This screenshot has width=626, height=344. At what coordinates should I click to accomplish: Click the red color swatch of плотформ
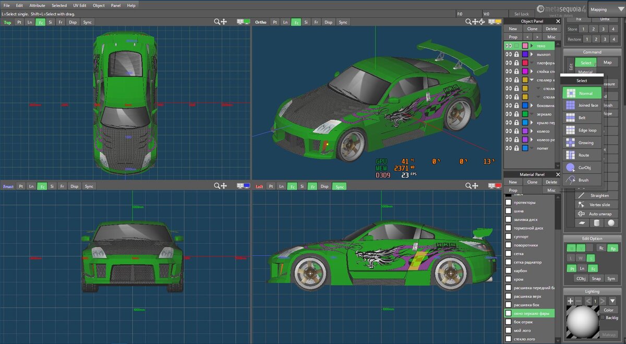(525, 62)
